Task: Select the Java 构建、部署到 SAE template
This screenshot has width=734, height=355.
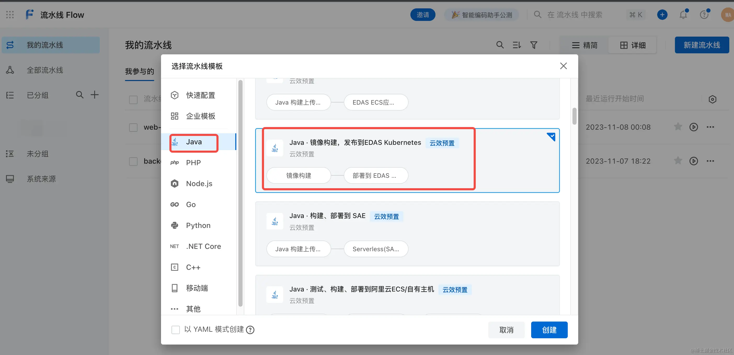Action: (x=407, y=234)
